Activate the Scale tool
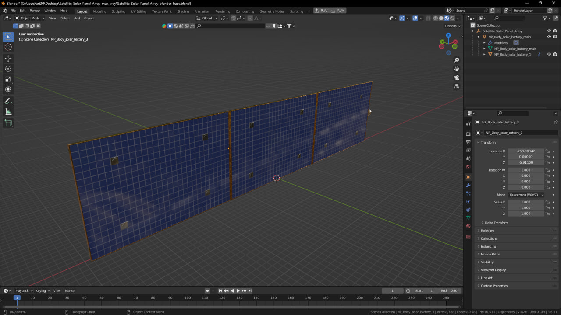The width and height of the screenshot is (561, 315). (x=8, y=79)
